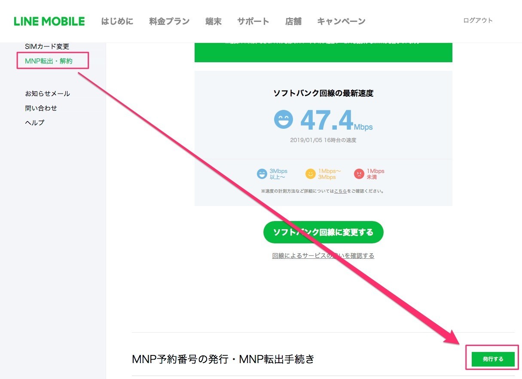The width and height of the screenshot is (522, 379).
Task: Select SIMカード変更 in the sidebar
Action: click(47, 46)
